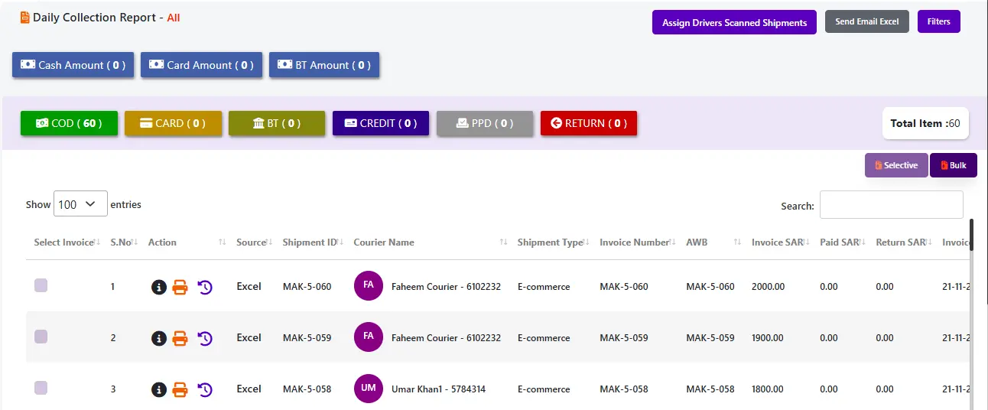Image resolution: width=988 pixels, height=410 pixels.
Task: Open info icon for shipment MAK-5-058
Action: (159, 389)
